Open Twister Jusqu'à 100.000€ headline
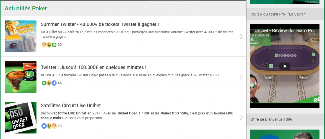Screen dimensions: 325x139 point(94,68)
